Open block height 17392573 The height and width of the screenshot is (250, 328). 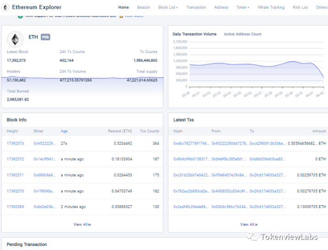coord(16,144)
